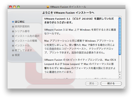Image resolution: width=133 pixels, height=99 pixels.
Task: Click the gray bullet beside 概要
Action: point(13,55)
